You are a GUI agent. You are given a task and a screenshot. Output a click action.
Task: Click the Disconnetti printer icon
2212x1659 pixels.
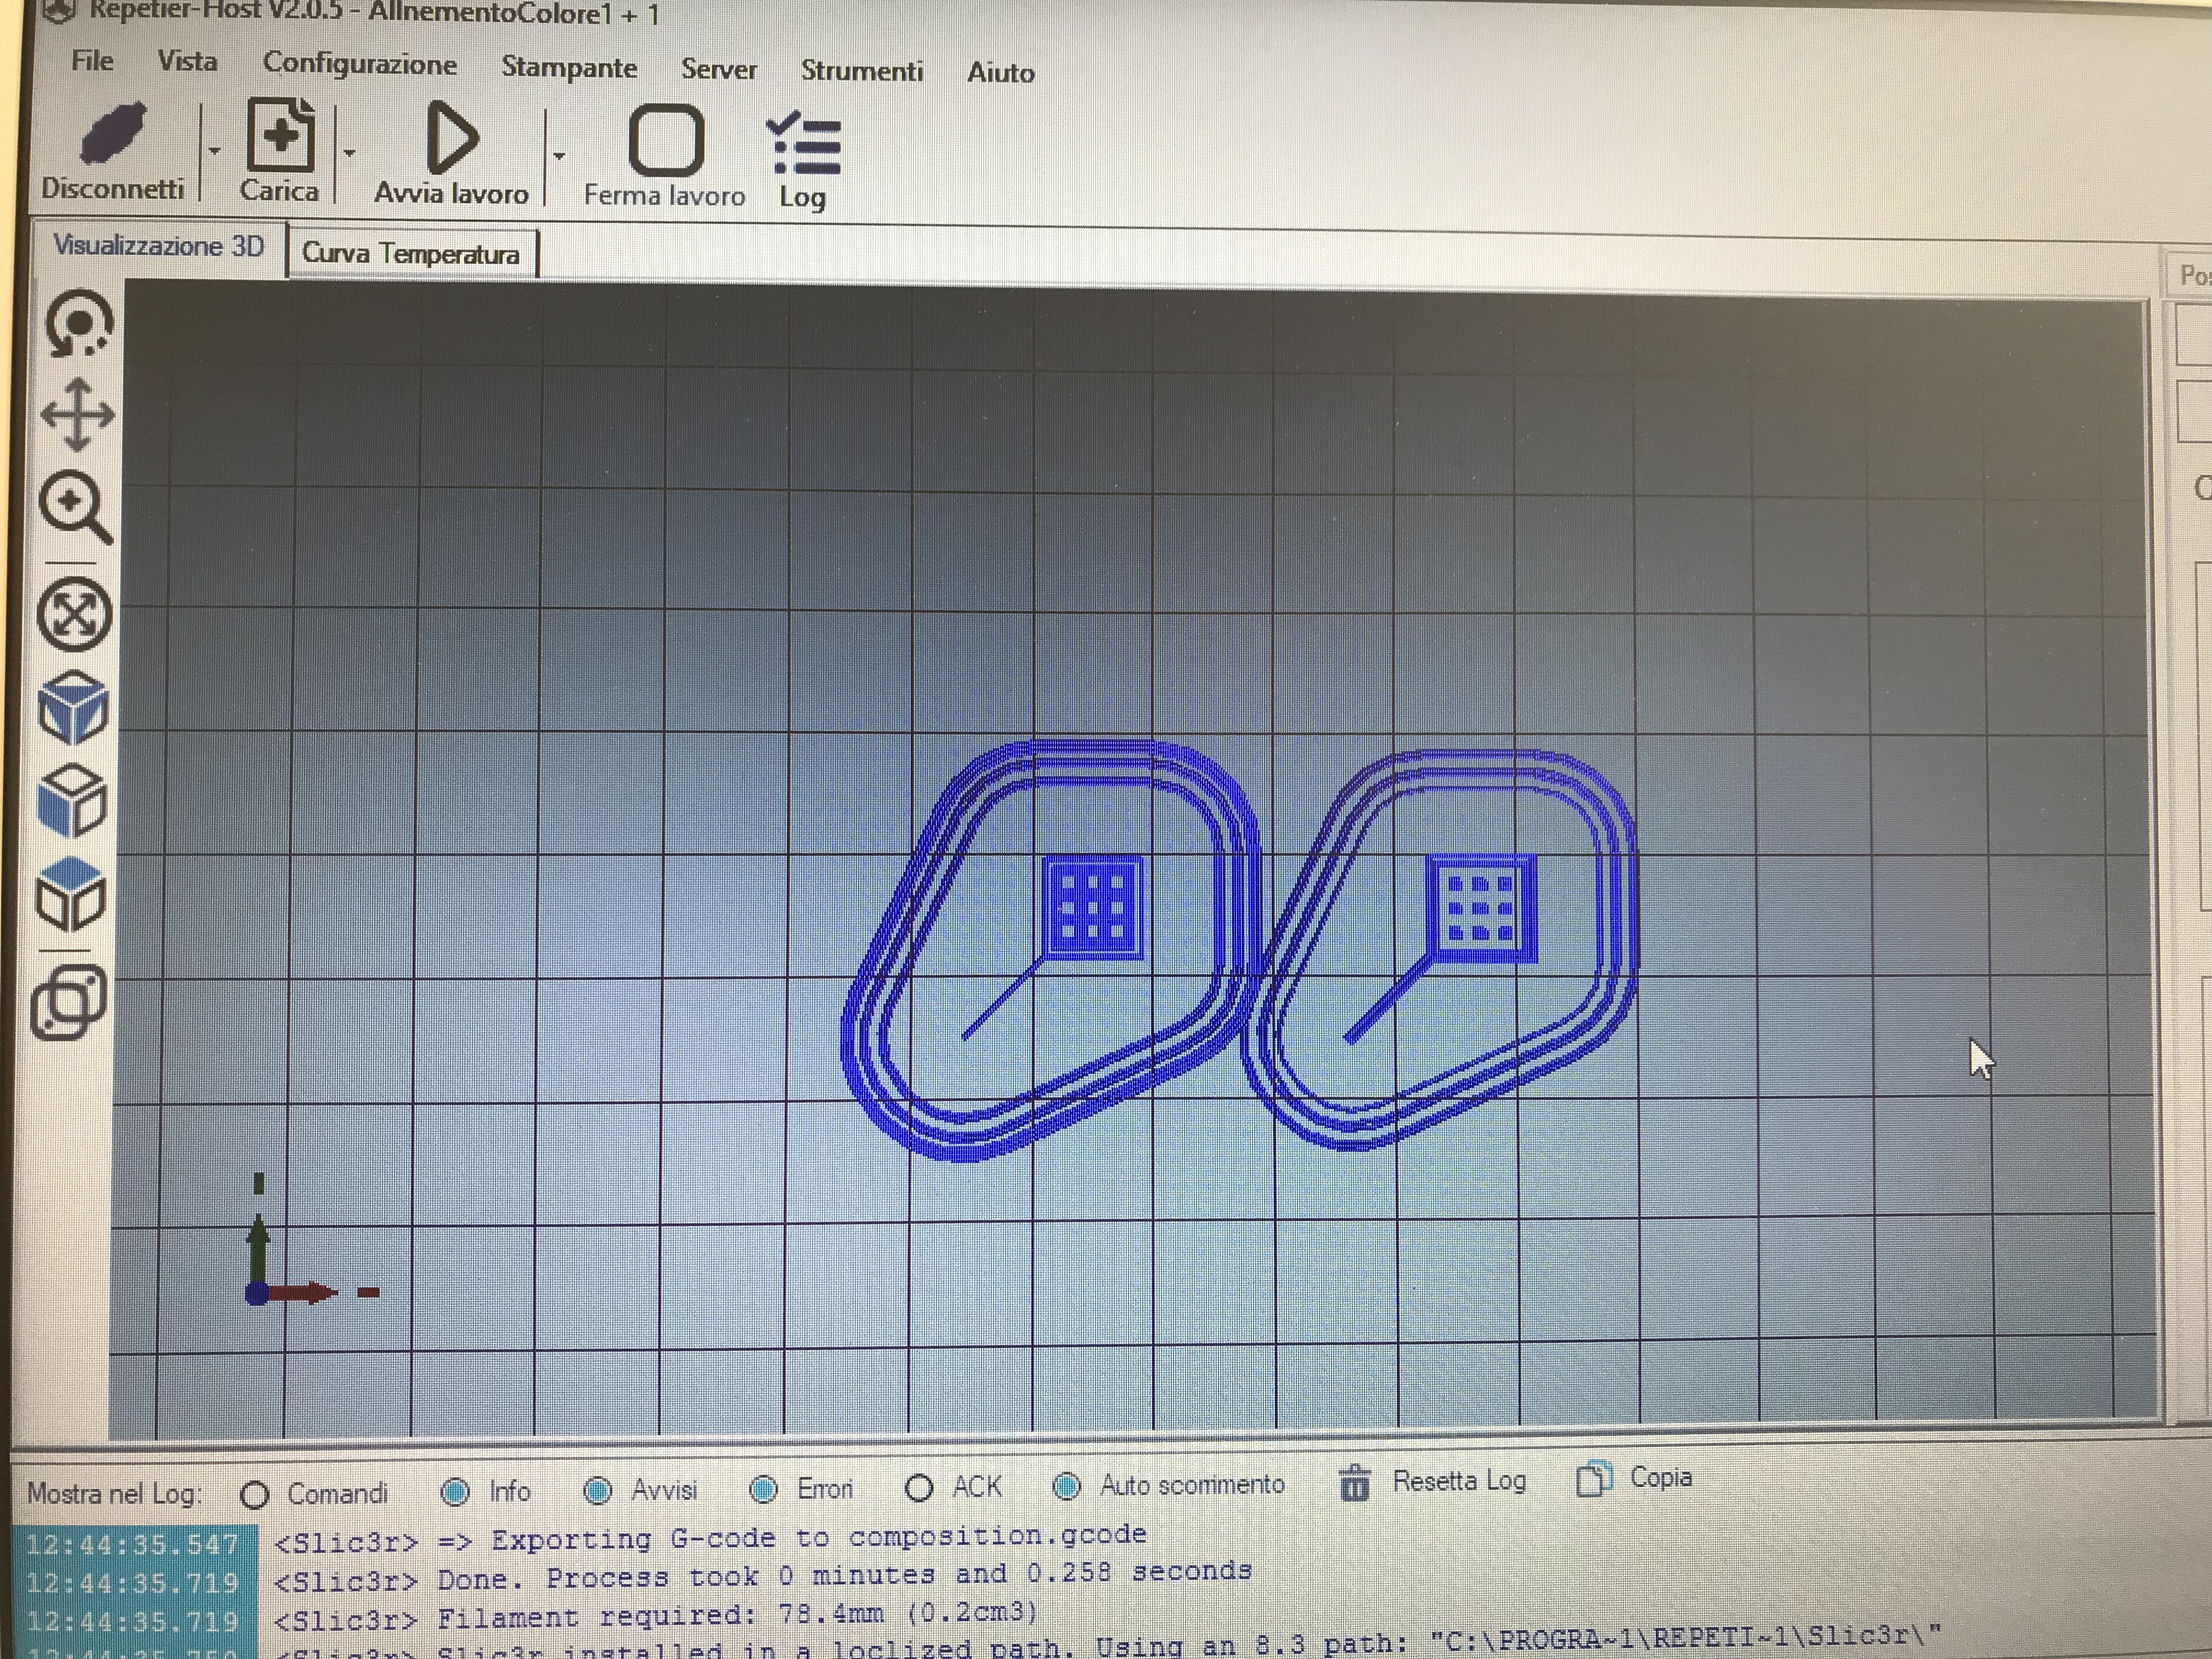pos(112,135)
